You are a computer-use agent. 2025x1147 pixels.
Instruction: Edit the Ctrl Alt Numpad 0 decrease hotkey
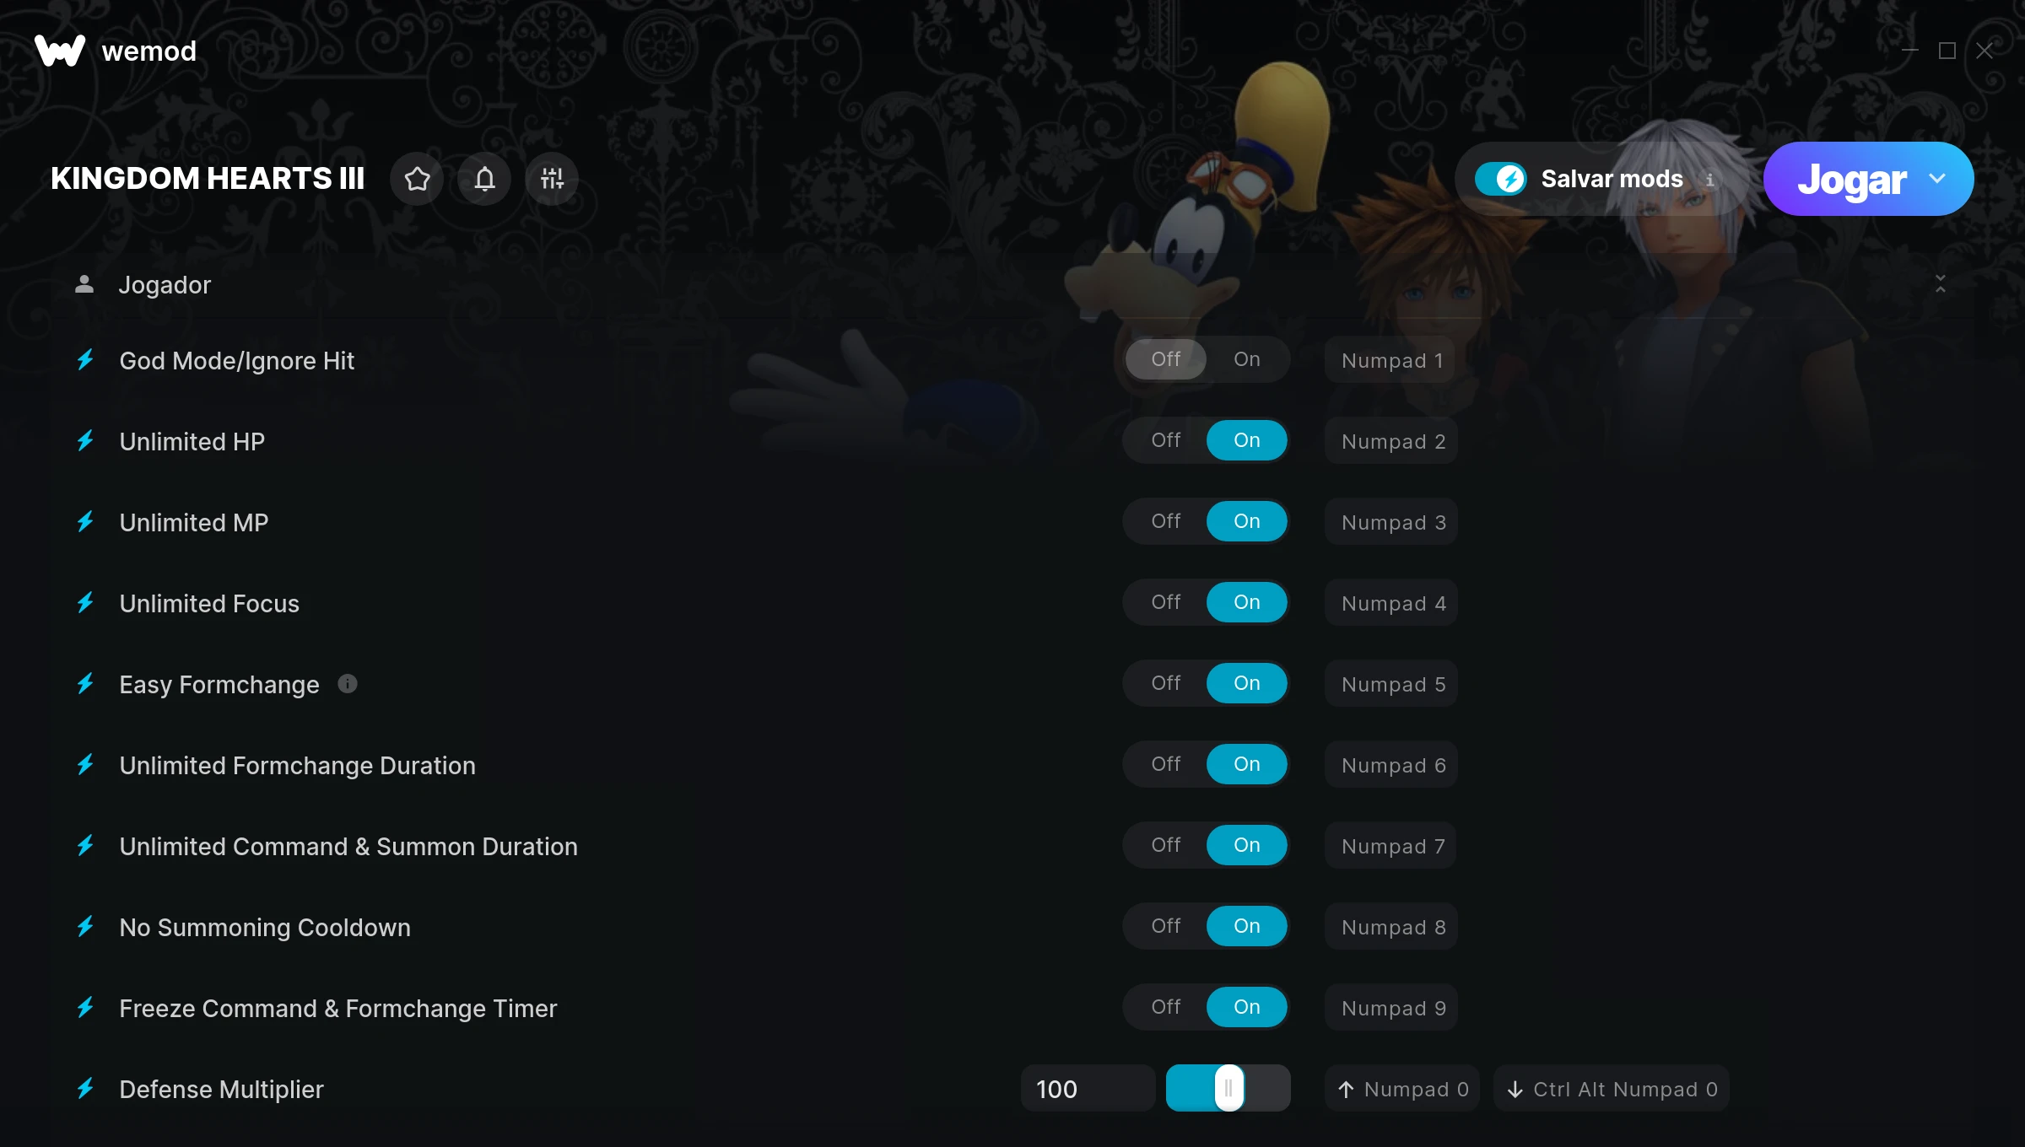[x=1612, y=1089]
